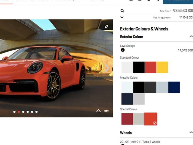Click the Lava Orange info icon

(x=123, y=50)
